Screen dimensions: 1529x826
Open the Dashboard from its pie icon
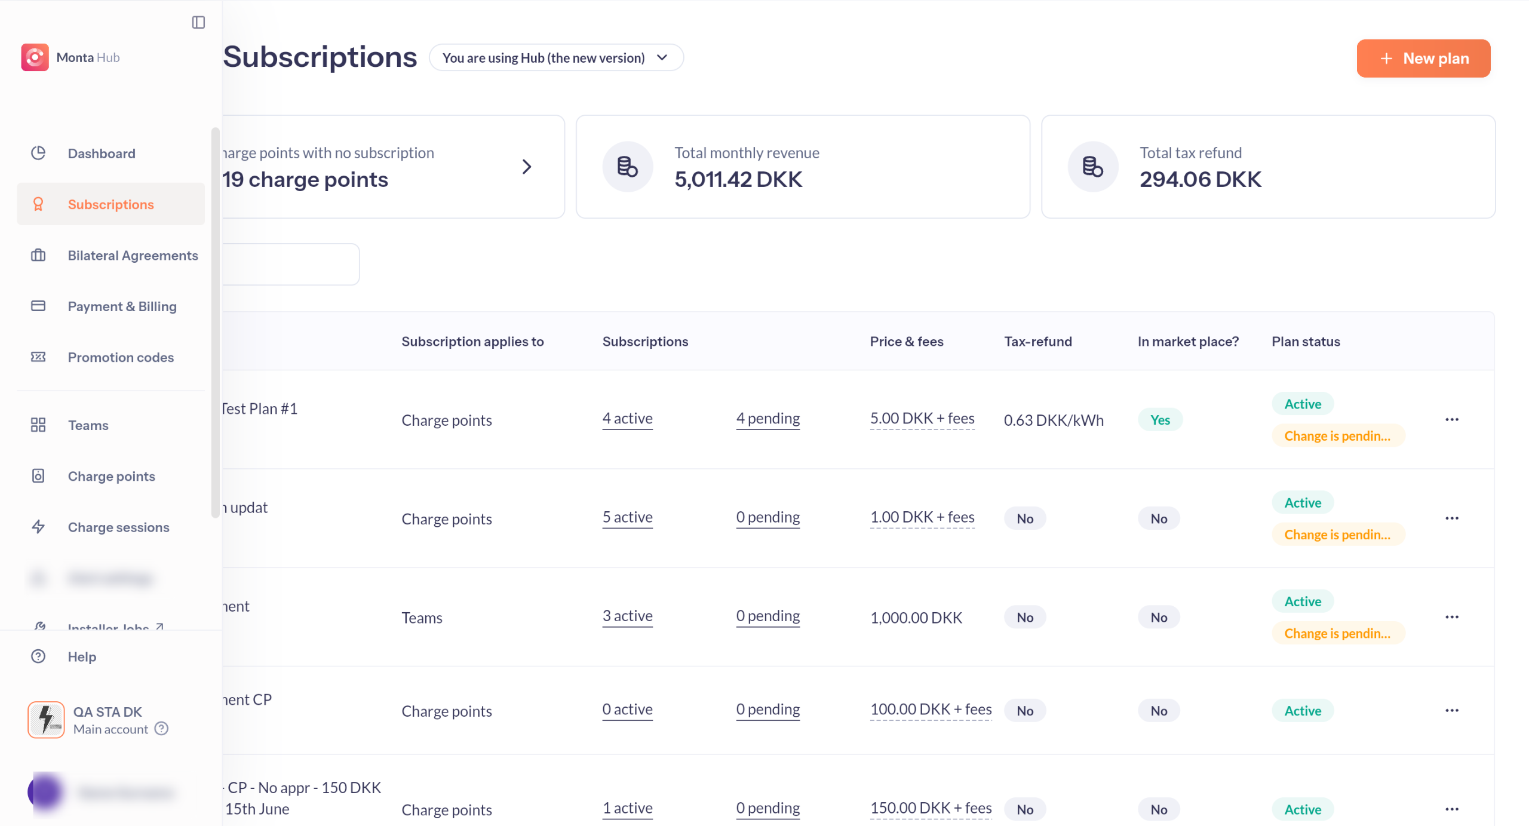pos(38,153)
